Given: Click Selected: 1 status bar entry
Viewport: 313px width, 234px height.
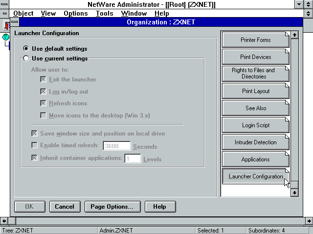Looking at the screenshot, I should (211, 231).
